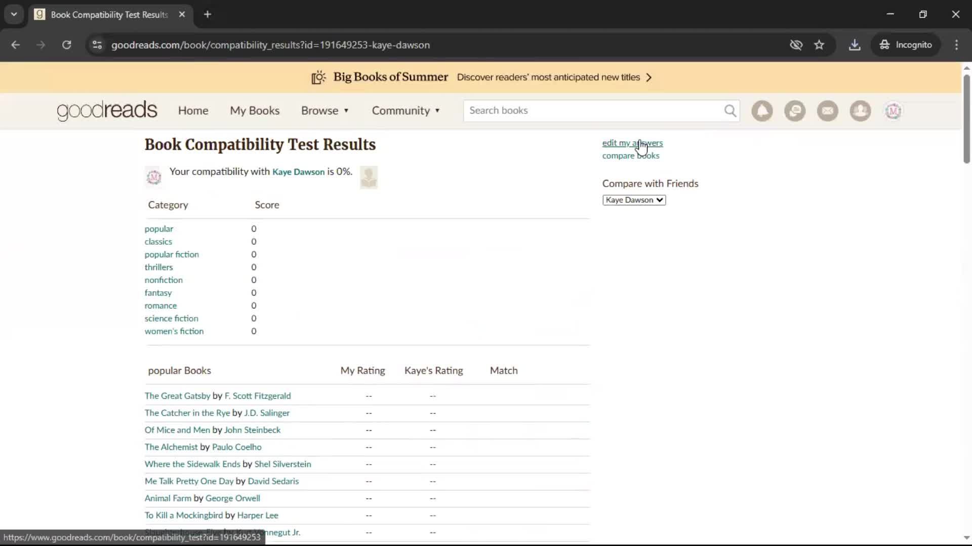The height and width of the screenshot is (546, 972).
Task: Open a new browser tab
Action: [208, 15]
